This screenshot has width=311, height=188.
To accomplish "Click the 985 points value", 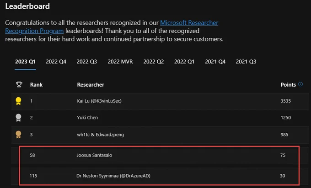I will (x=284, y=135).
